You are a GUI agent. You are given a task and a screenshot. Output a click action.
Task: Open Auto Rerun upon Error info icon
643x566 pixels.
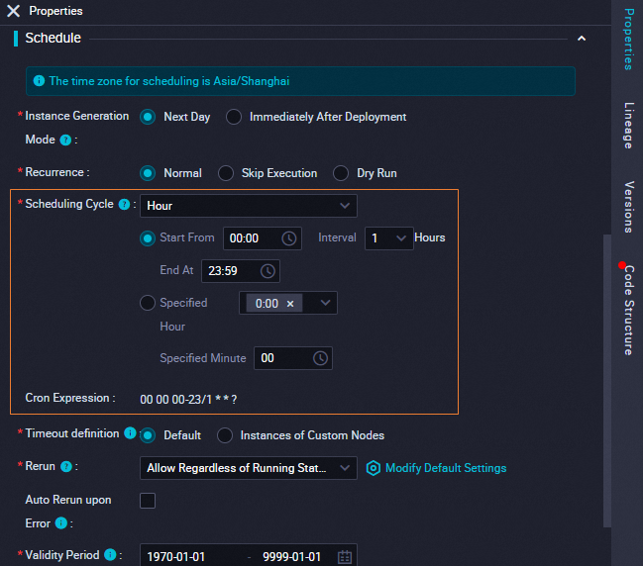[61, 523]
